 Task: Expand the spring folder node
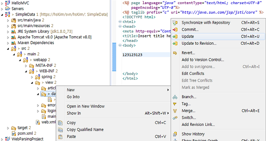(32, 77)
